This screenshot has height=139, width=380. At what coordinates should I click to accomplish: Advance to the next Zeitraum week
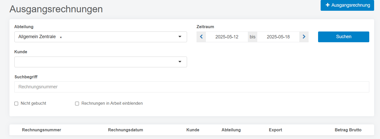click(304, 37)
